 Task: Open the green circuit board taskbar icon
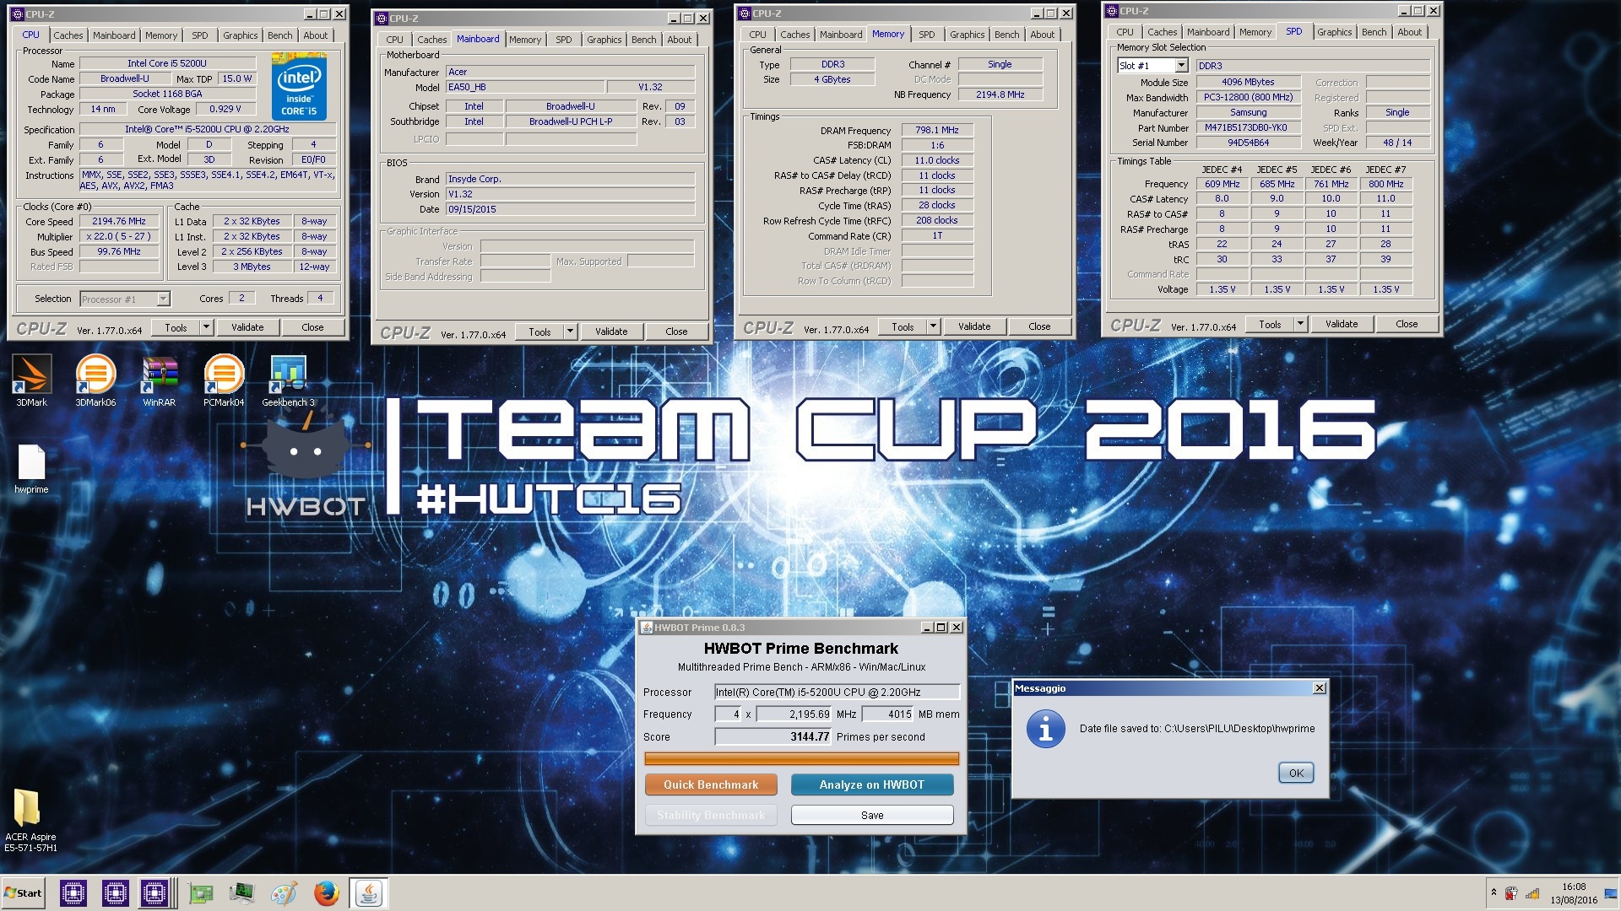point(200,893)
